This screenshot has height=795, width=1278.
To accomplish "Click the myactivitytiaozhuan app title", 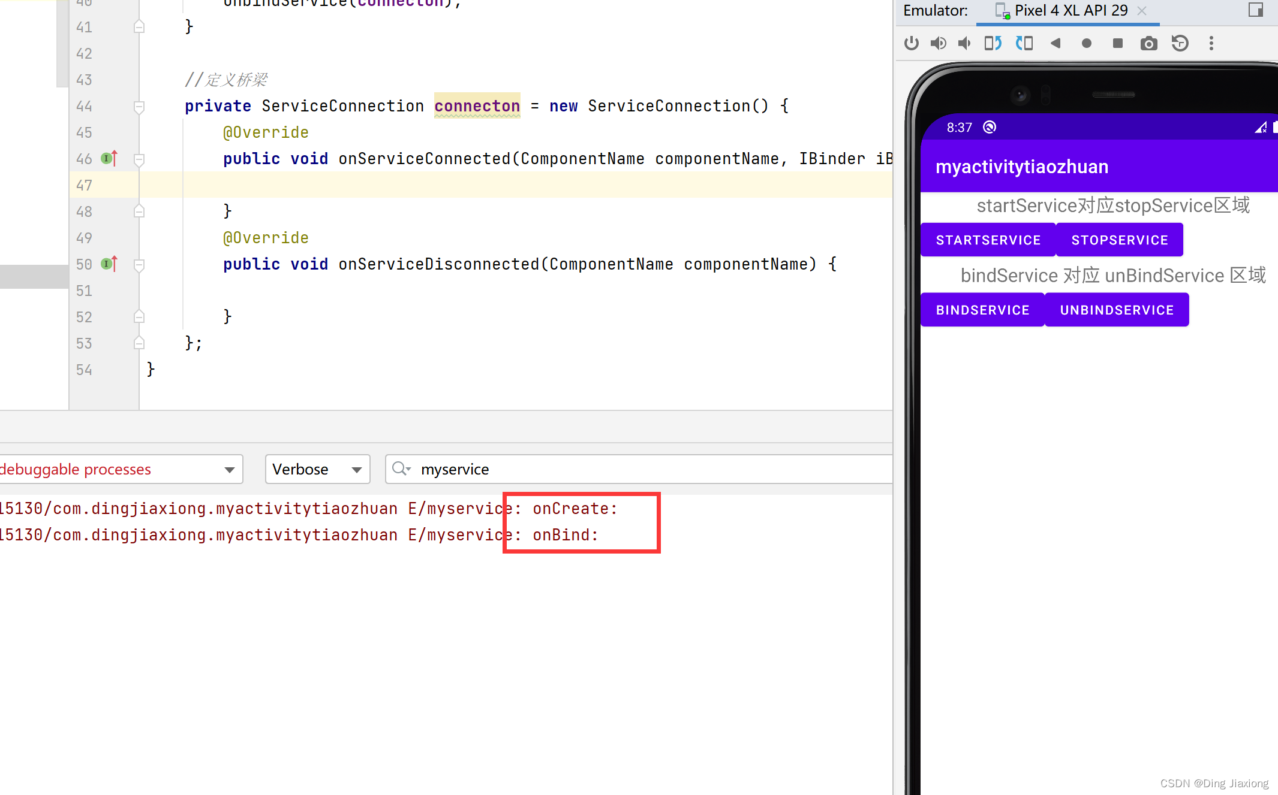I will point(1021,167).
